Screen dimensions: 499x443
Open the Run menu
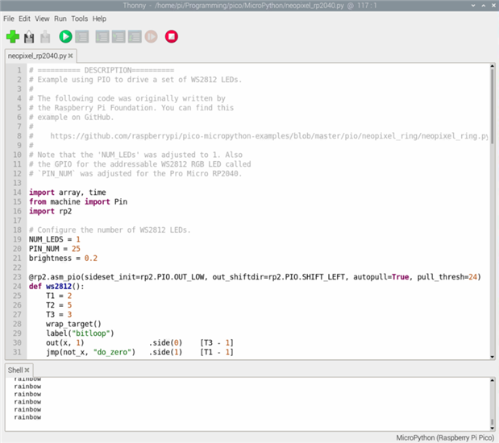[60, 18]
